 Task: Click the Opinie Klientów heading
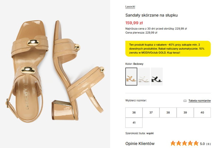pos(140,144)
